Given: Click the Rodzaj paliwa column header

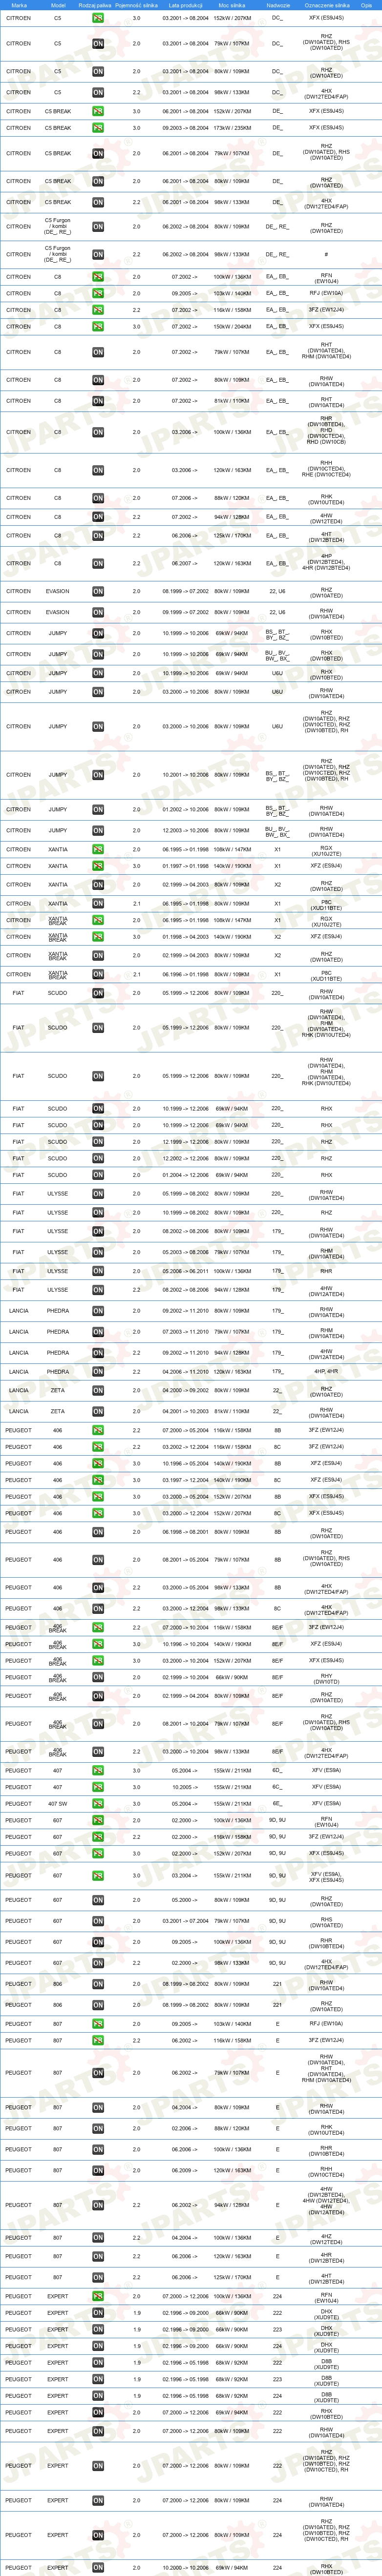Looking at the screenshot, I should pos(95,5).
